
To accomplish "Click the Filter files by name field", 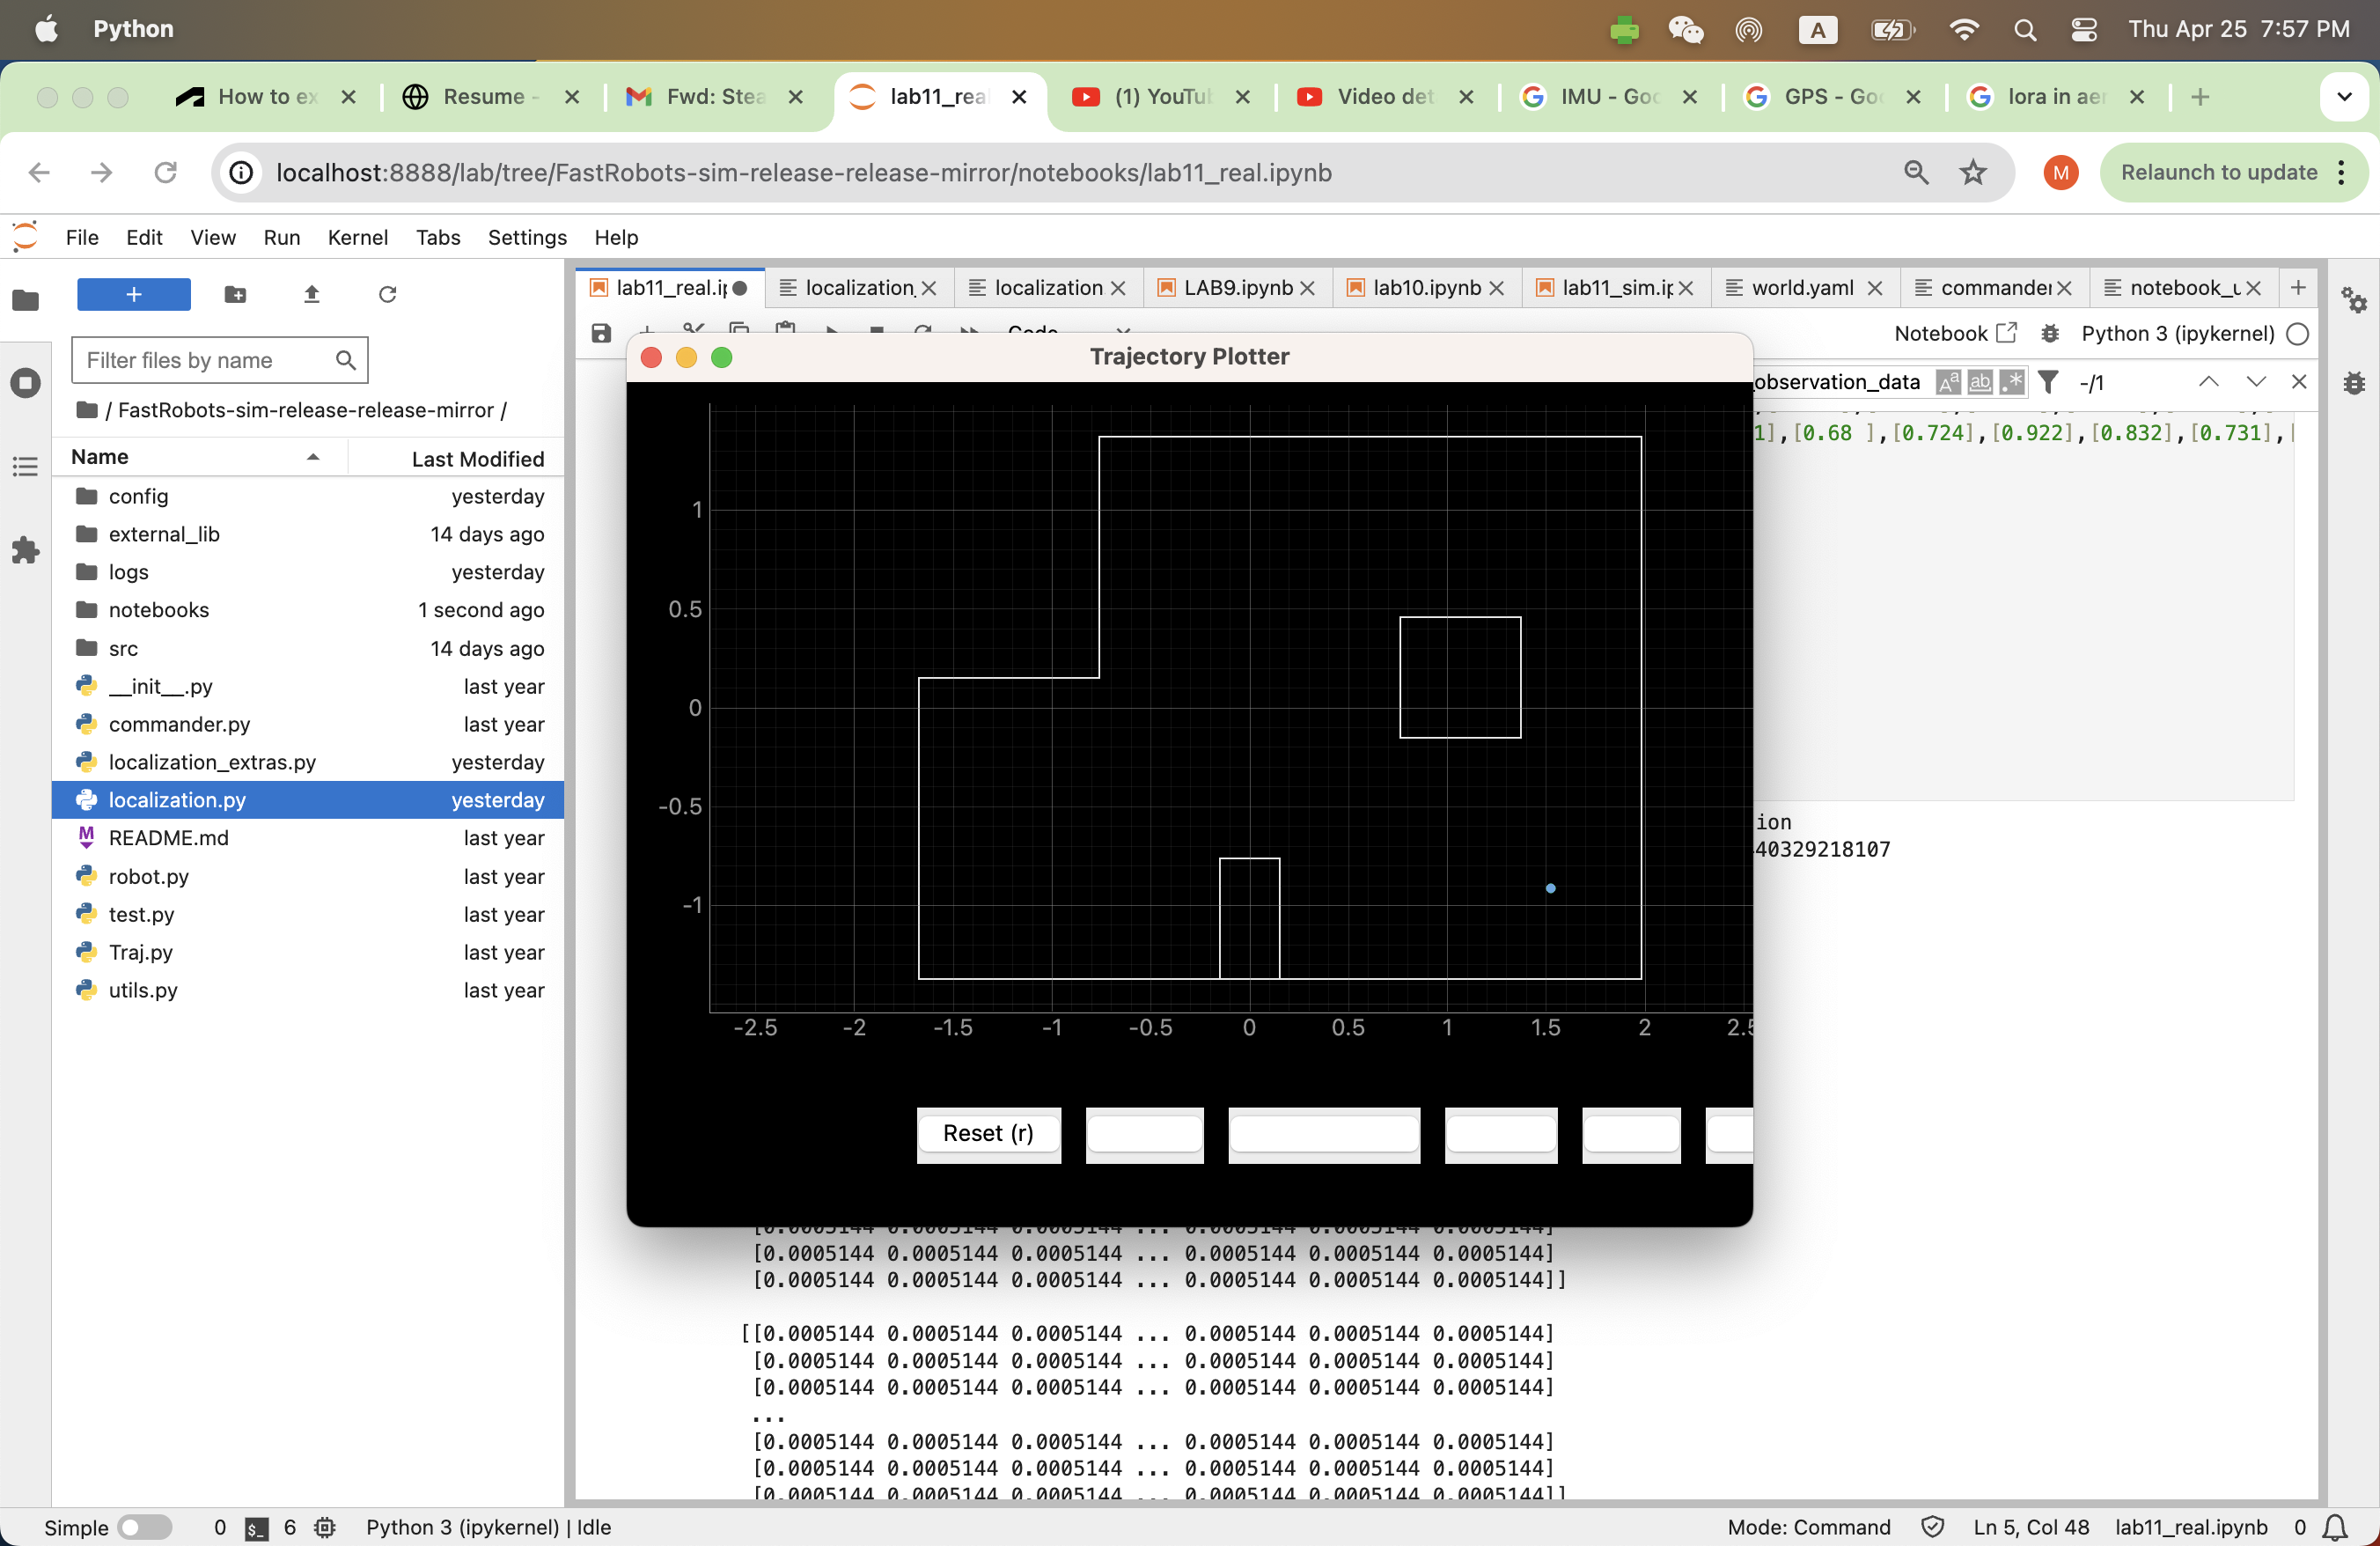I will 219,360.
